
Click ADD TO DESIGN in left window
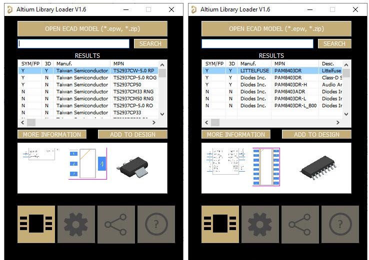(x=132, y=134)
